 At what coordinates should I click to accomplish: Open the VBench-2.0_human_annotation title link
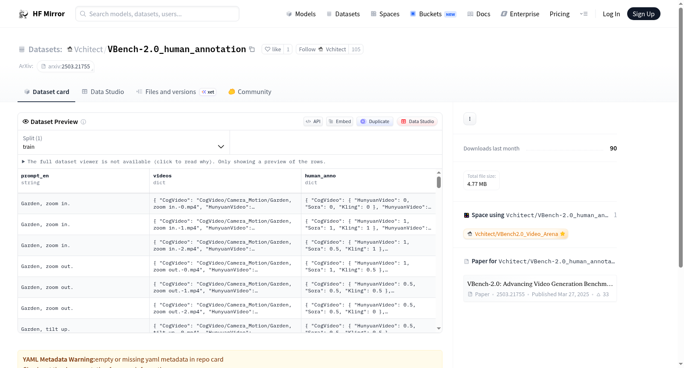(x=177, y=50)
